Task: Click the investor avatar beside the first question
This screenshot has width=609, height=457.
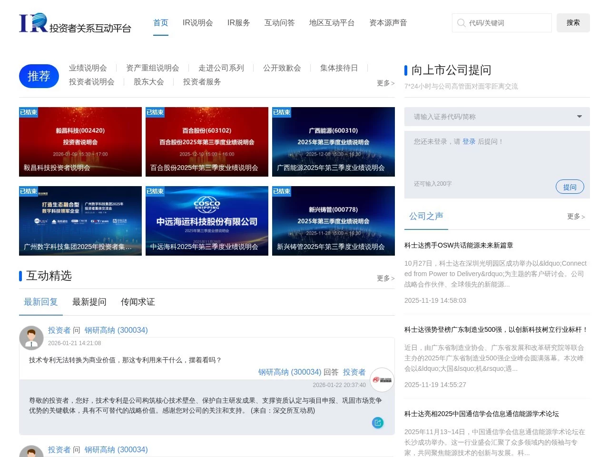Action: 31,338
